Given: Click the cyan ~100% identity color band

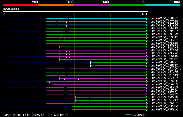Looking at the screenshot, I should tap(162, 5).
